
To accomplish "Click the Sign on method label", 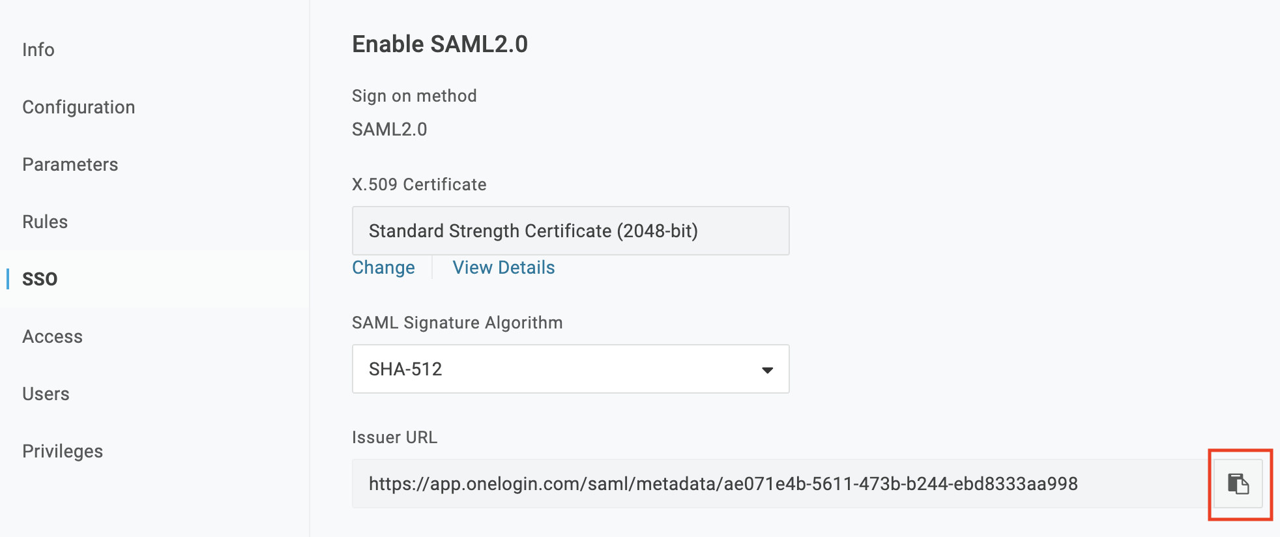I will 415,96.
